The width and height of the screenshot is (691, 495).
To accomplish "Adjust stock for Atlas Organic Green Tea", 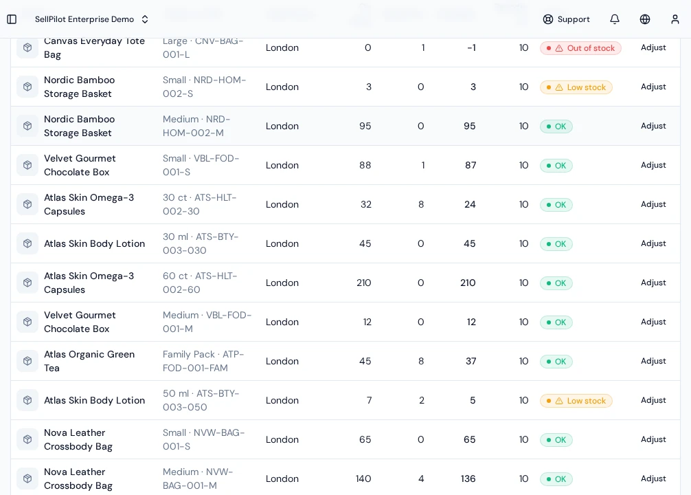I will (653, 361).
